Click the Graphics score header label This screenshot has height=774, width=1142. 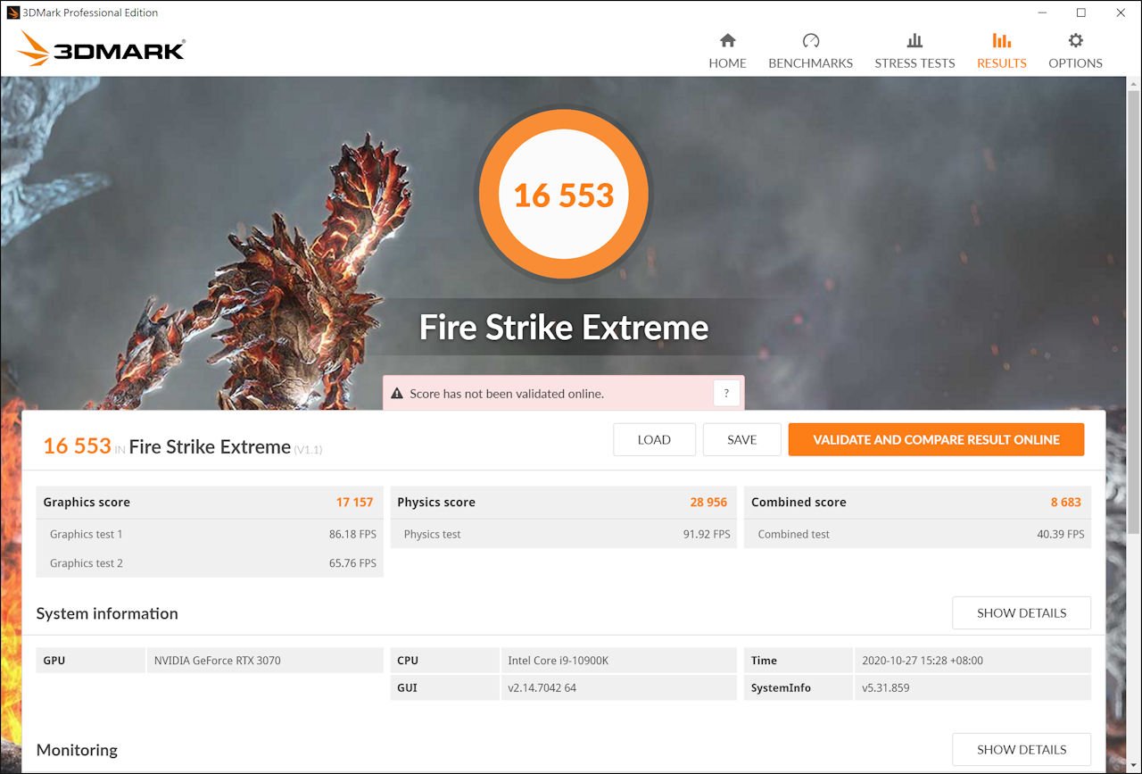click(x=87, y=502)
